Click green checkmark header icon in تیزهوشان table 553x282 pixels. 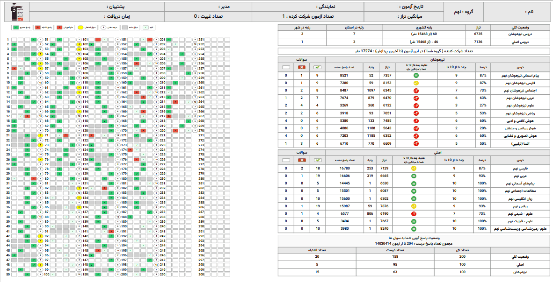(318, 67)
